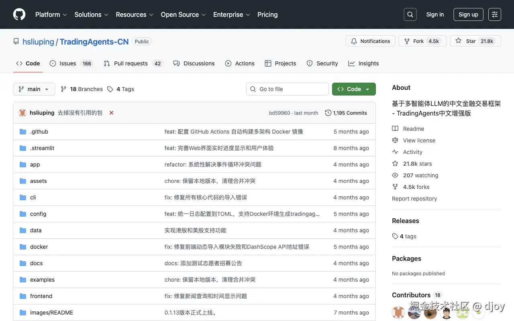Screen dimensions: 514x321
Task: Click the examples folder icon
Action: point(23,280)
